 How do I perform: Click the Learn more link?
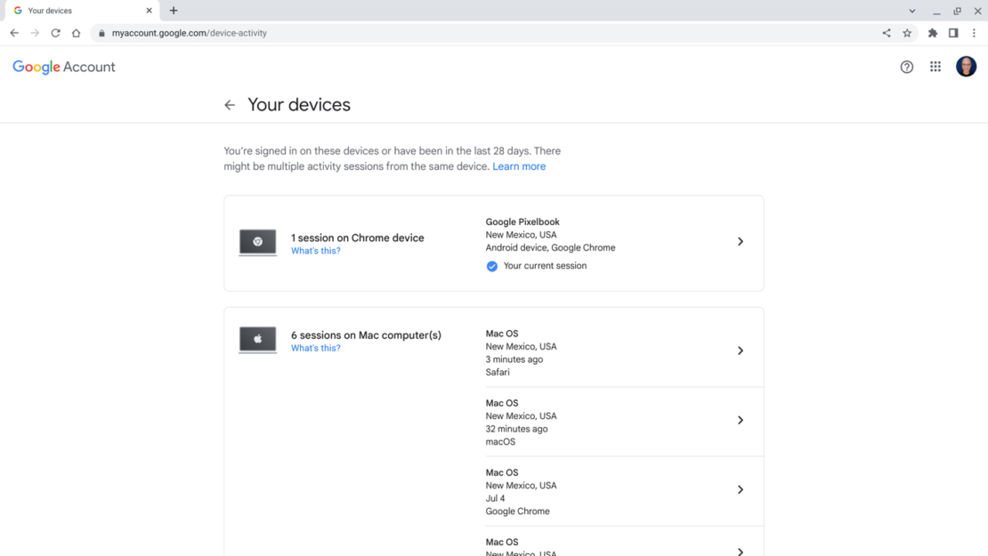[x=519, y=165]
